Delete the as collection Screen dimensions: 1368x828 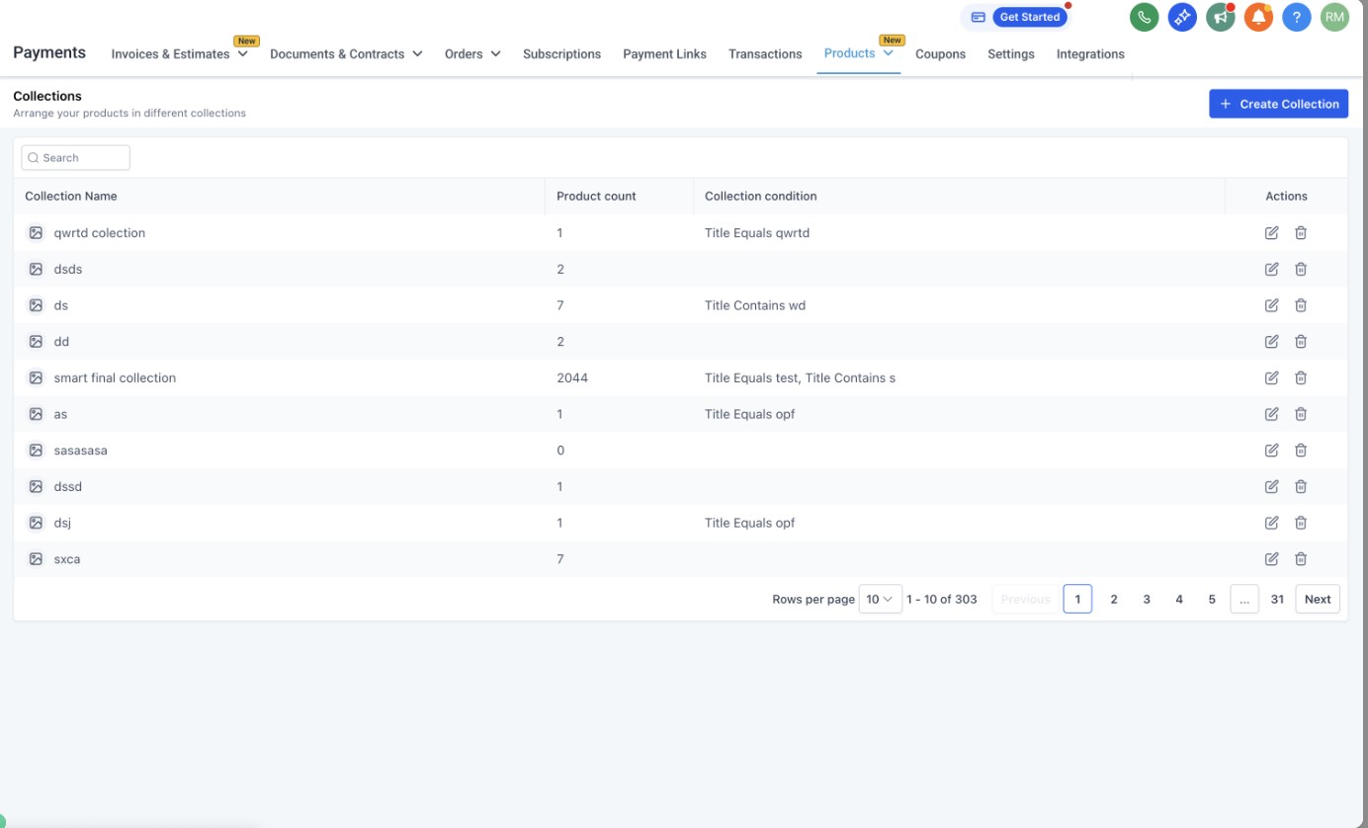1301,414
